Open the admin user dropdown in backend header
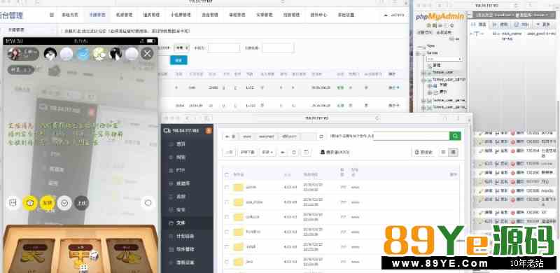The image size is (560, 273). [x=395, y=15]
